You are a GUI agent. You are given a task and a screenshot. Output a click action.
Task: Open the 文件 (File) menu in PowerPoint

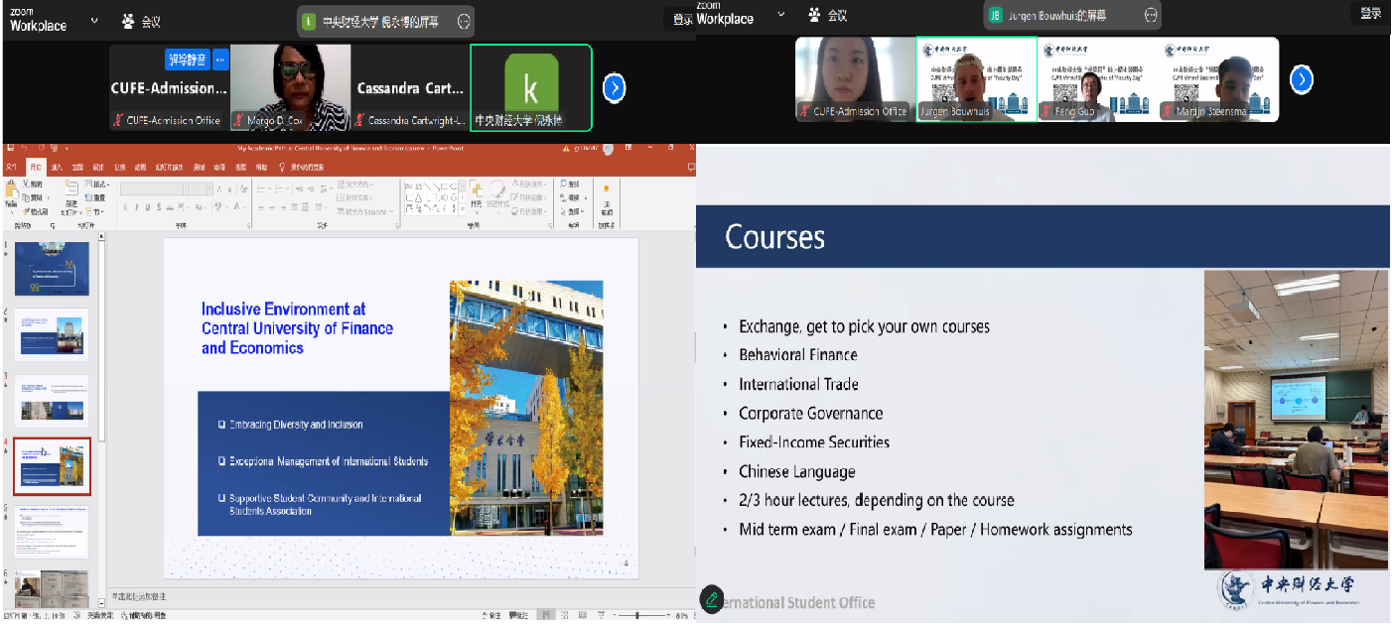click(12, 167)
